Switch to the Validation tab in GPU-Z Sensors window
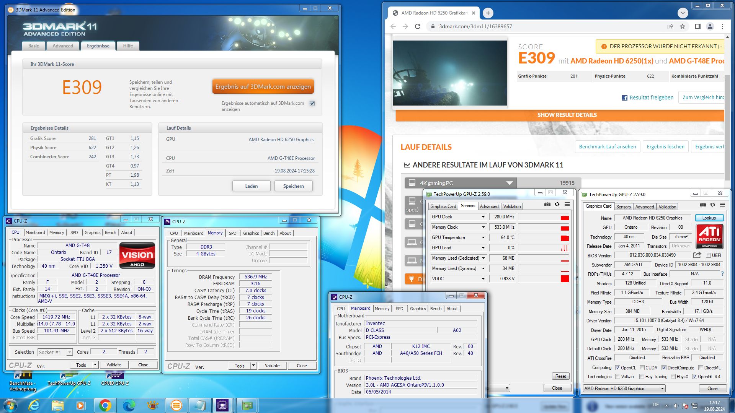Image resolution: width=735 pixels, height=413 pixels. point(512,206)
